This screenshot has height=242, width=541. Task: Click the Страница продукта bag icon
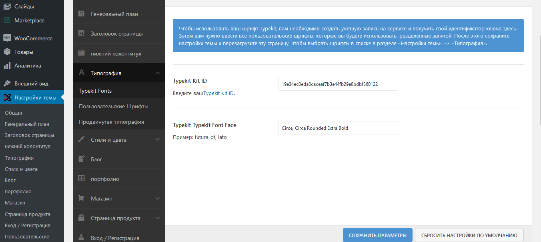pyautogui.click(x=82, y=218)
